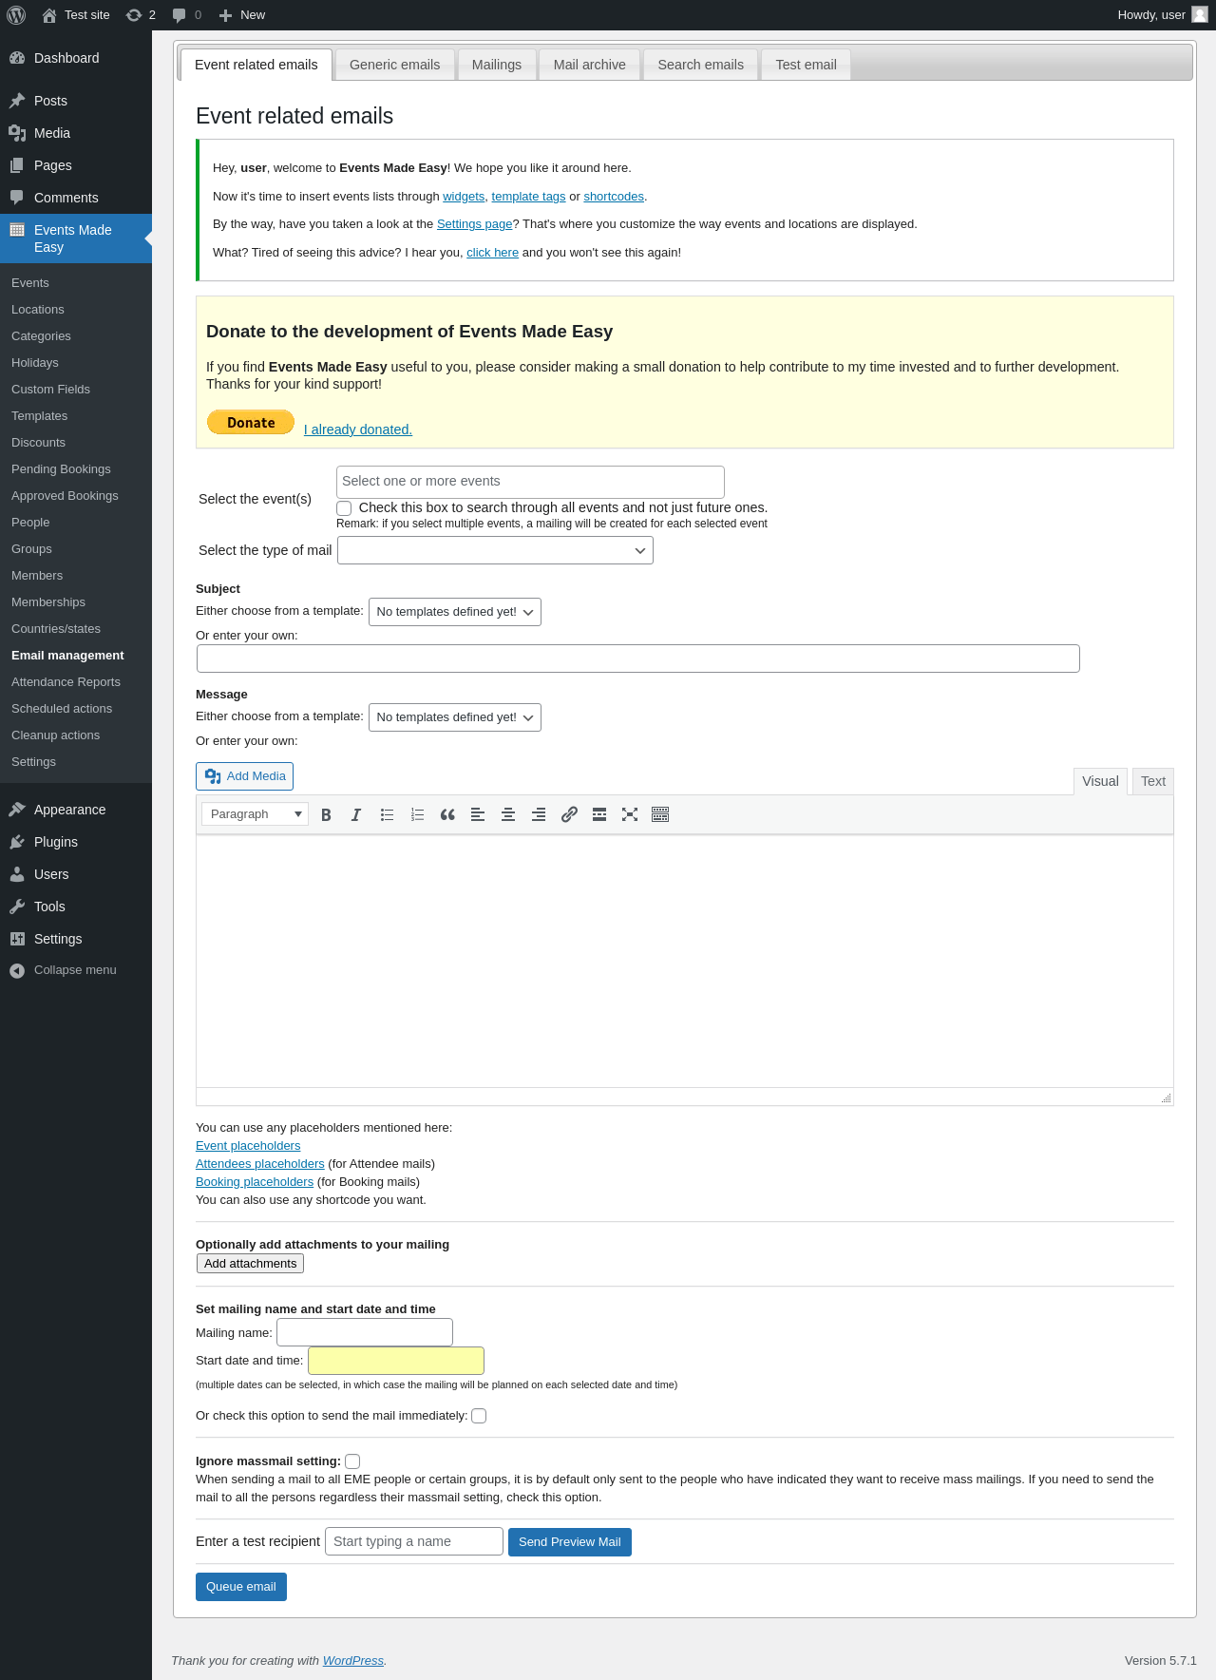Image resolution: width=1216 pixels, height=1680 pixels.
Task: Open the WordPress footer link
Action: point(353,1661)
